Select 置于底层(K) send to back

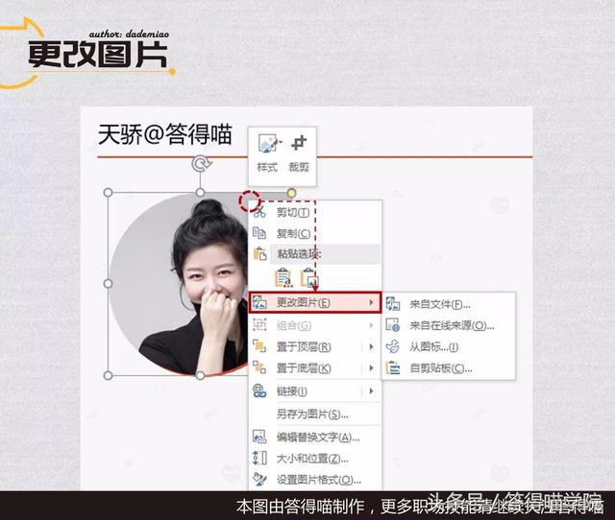tap(304, 368)
